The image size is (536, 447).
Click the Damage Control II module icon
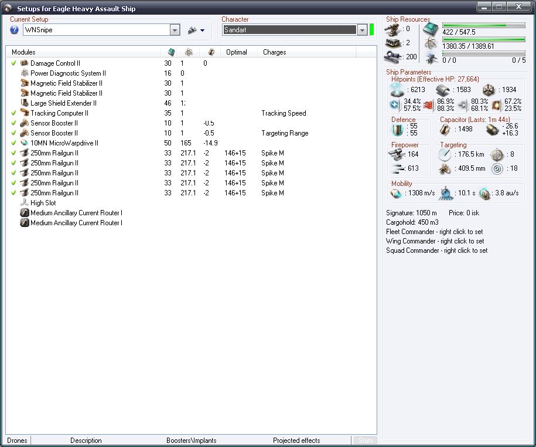coord(24,63)
